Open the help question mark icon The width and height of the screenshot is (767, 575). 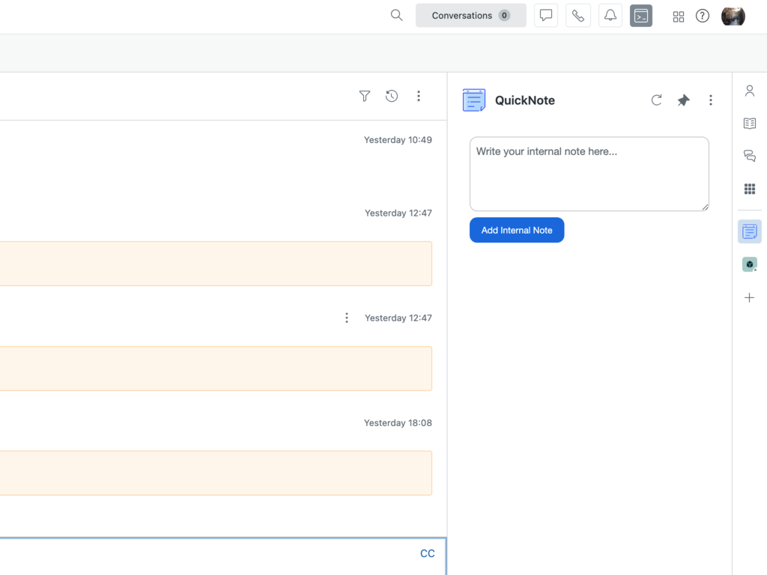[703, 16]
